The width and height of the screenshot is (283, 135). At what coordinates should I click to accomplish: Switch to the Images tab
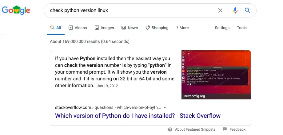pos(104,28)
